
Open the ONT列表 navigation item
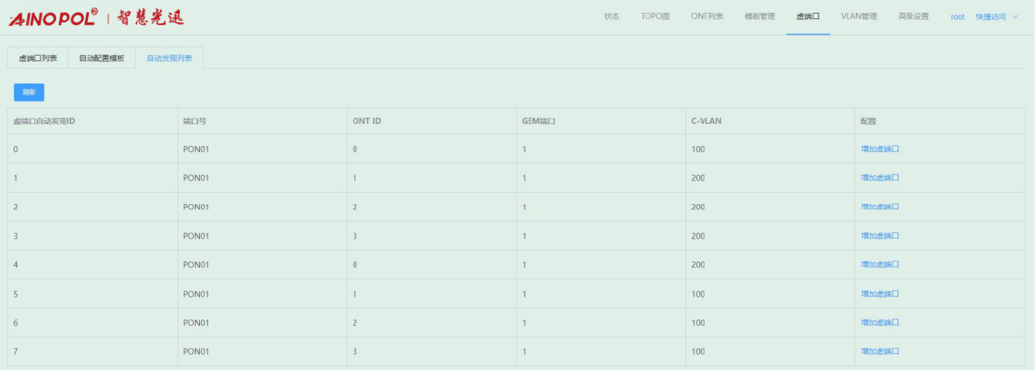(707, 17)
